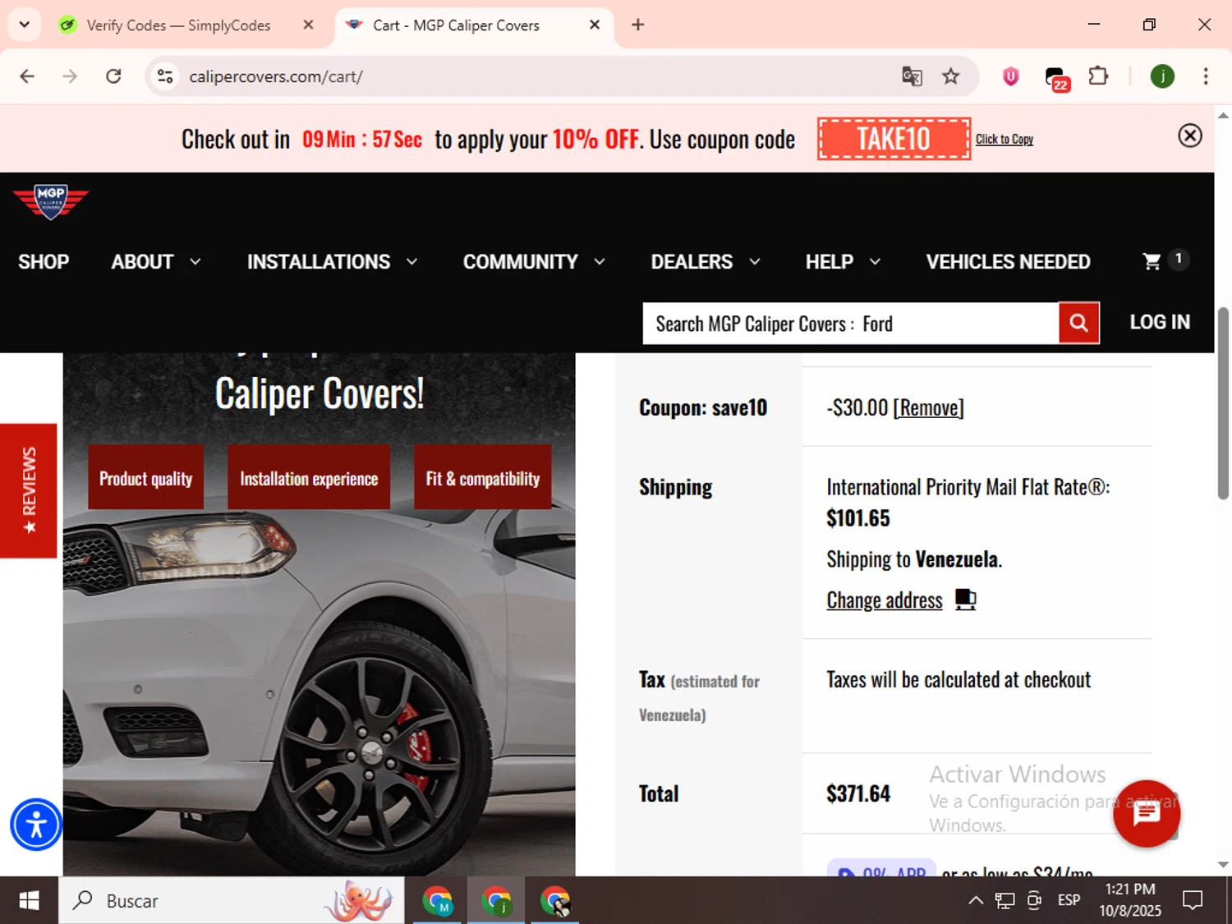Click the TAKE10 coupon code box

[894, 139]
